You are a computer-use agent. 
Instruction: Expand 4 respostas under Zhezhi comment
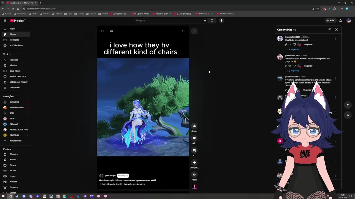tap(292, 49)
